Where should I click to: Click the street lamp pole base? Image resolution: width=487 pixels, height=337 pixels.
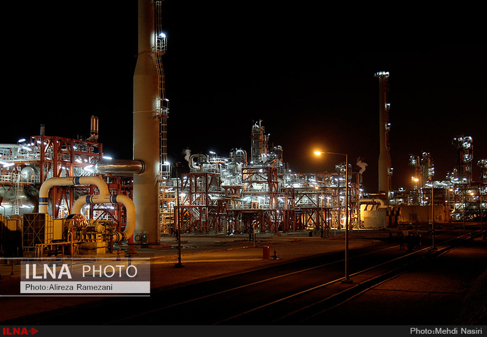click(x=347, y=280)
